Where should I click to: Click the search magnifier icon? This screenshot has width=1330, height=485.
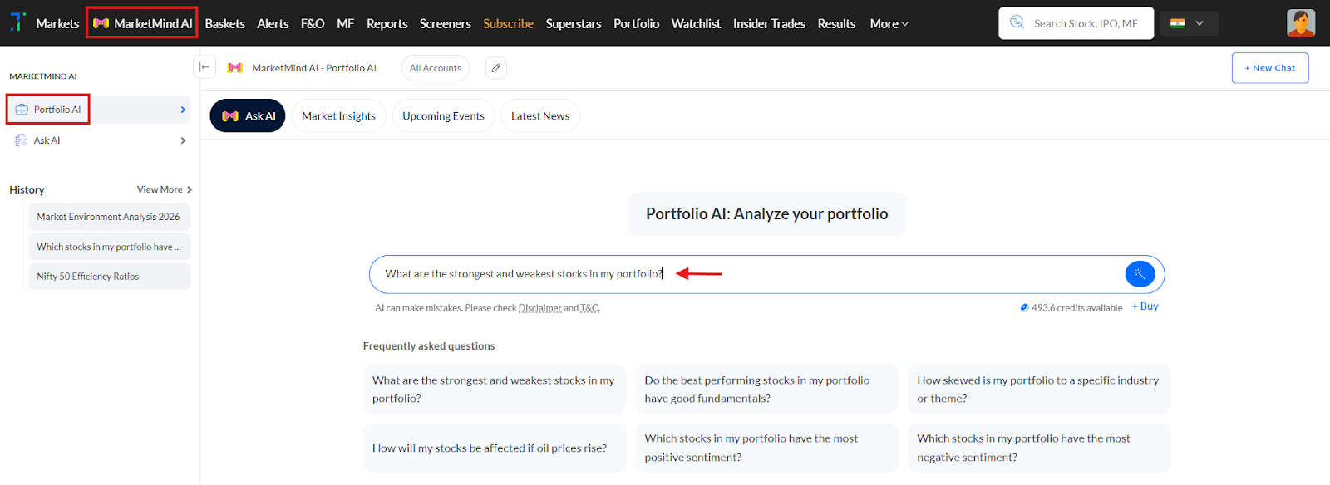point(1017,22)
